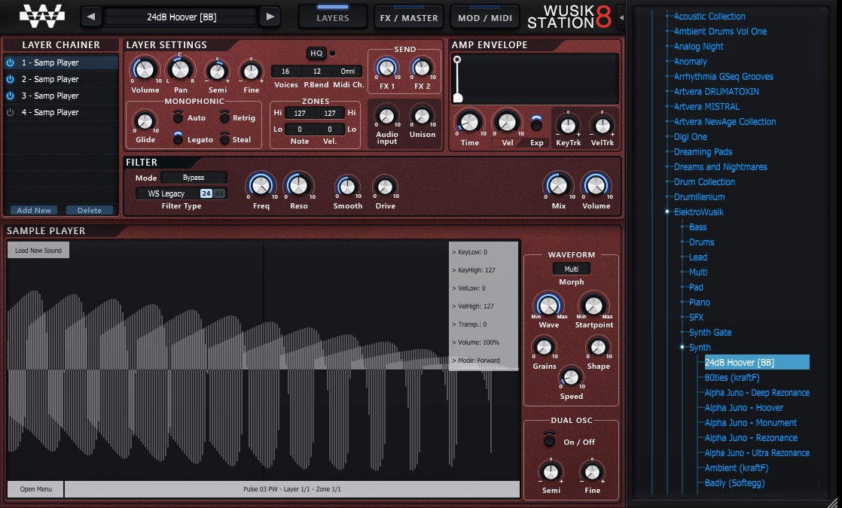Toggle the HQ mode button

316,53
